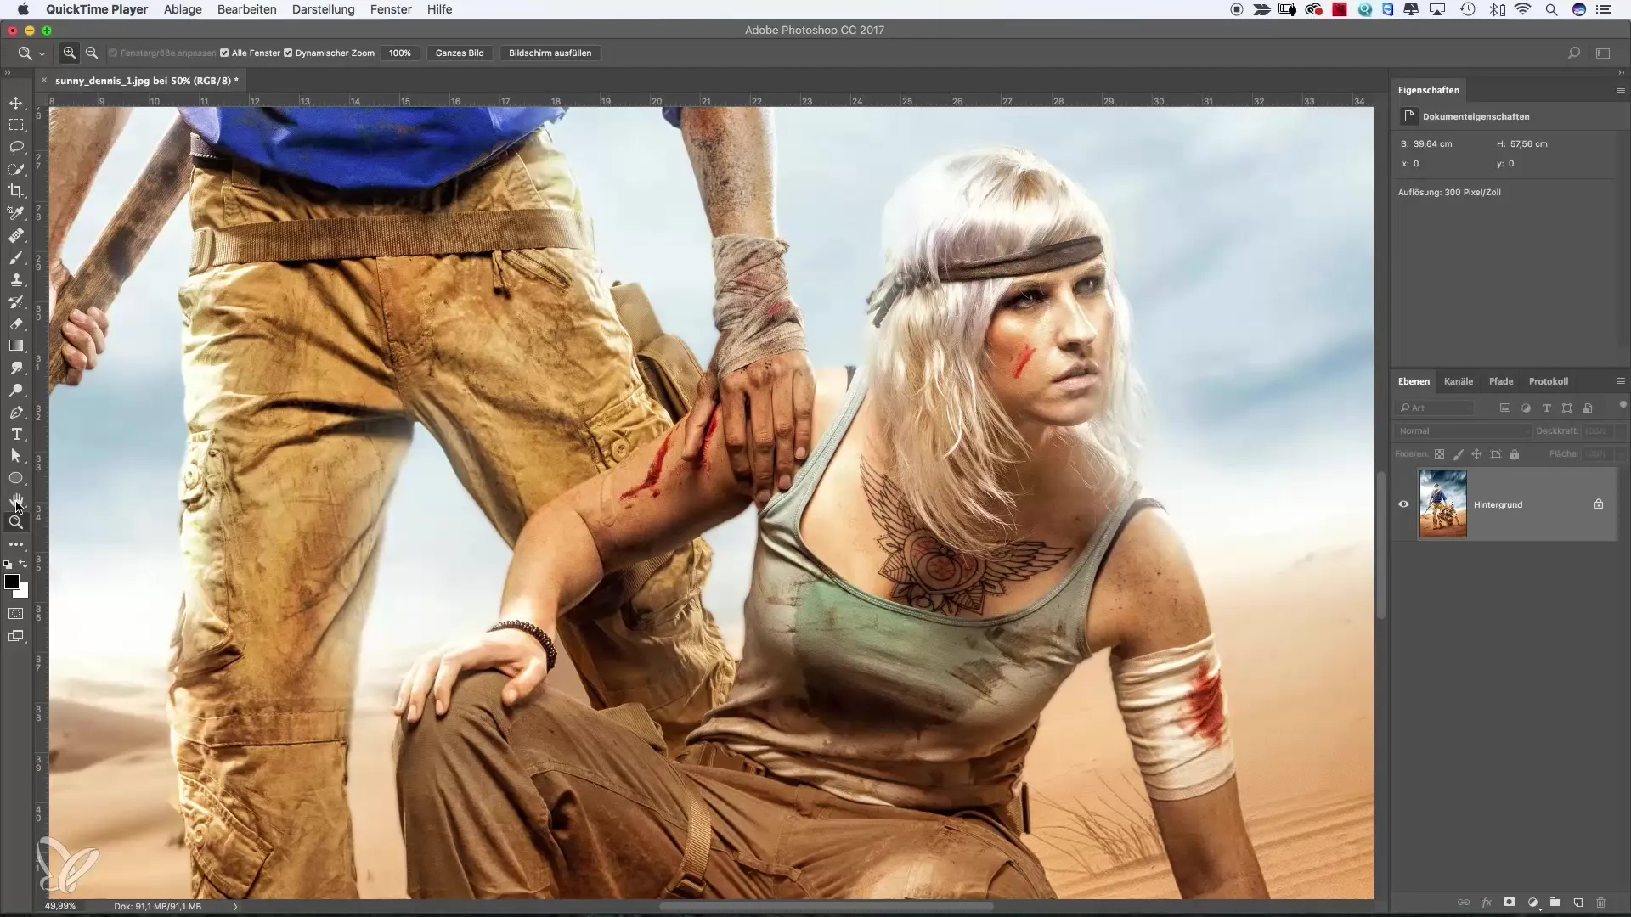Select the Move tool
The width and height of the screenshot is (1631, 917).
coord(16,103)
